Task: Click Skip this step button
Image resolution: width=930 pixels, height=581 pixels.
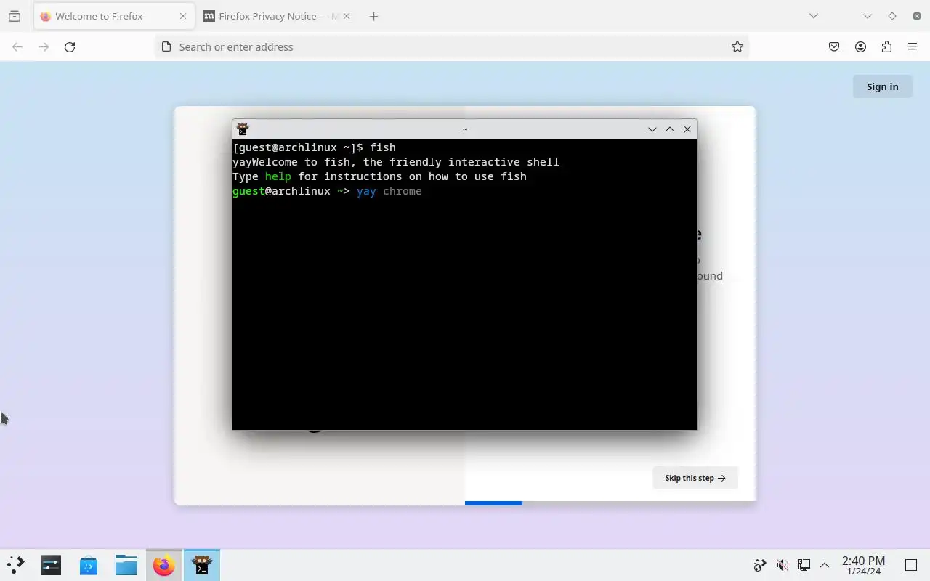Action: [x=695, y=478]
